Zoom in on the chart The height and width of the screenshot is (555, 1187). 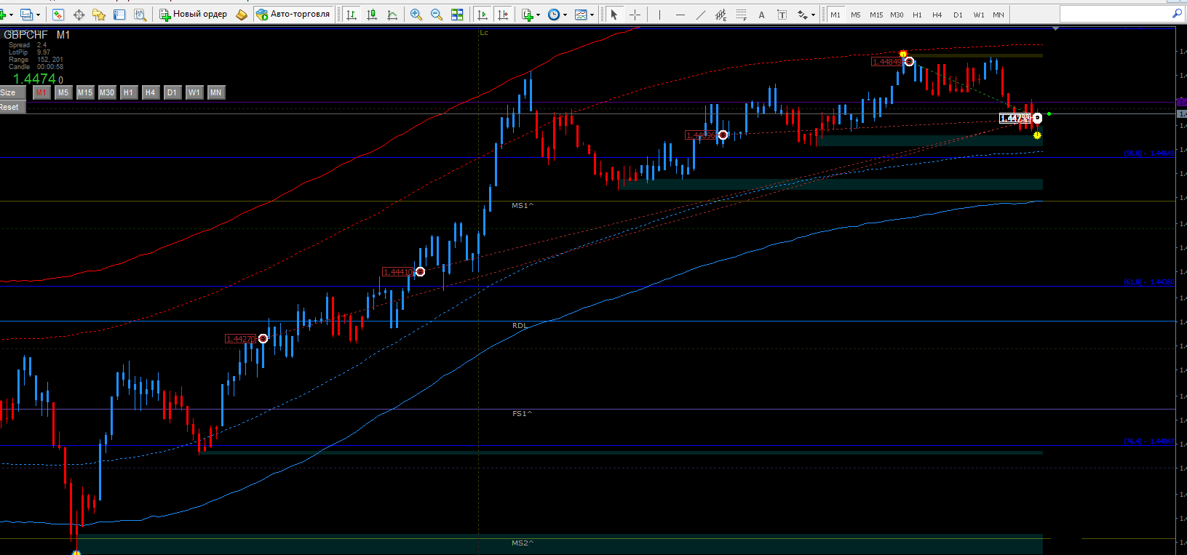[x=416, y=15]
